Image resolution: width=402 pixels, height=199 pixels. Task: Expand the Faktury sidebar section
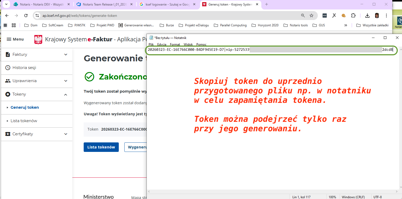coord(66,54)
